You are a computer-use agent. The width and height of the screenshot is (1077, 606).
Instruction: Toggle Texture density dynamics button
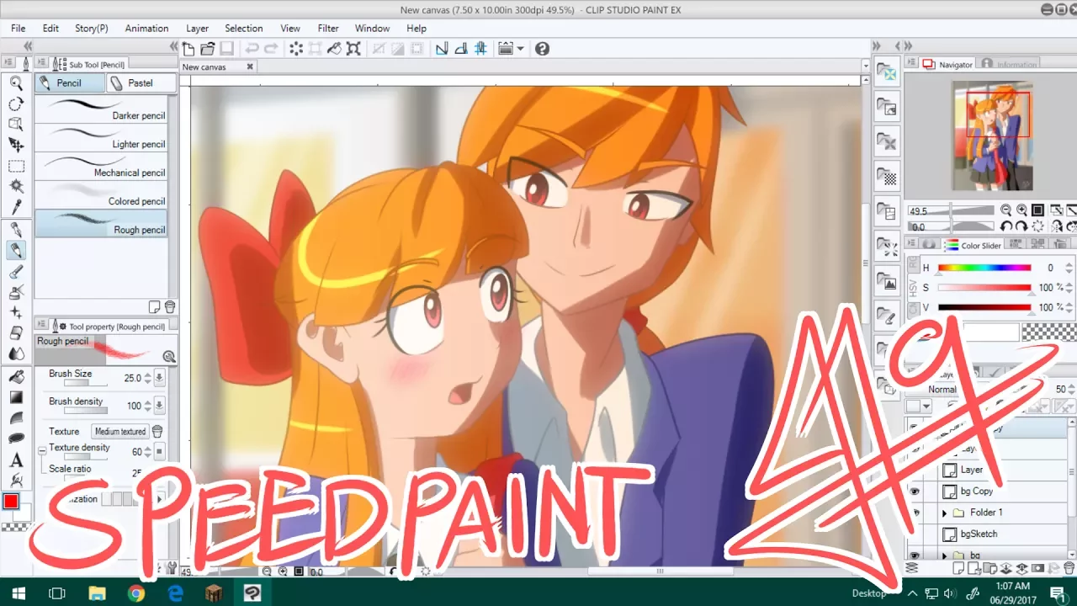click(159, 452)
